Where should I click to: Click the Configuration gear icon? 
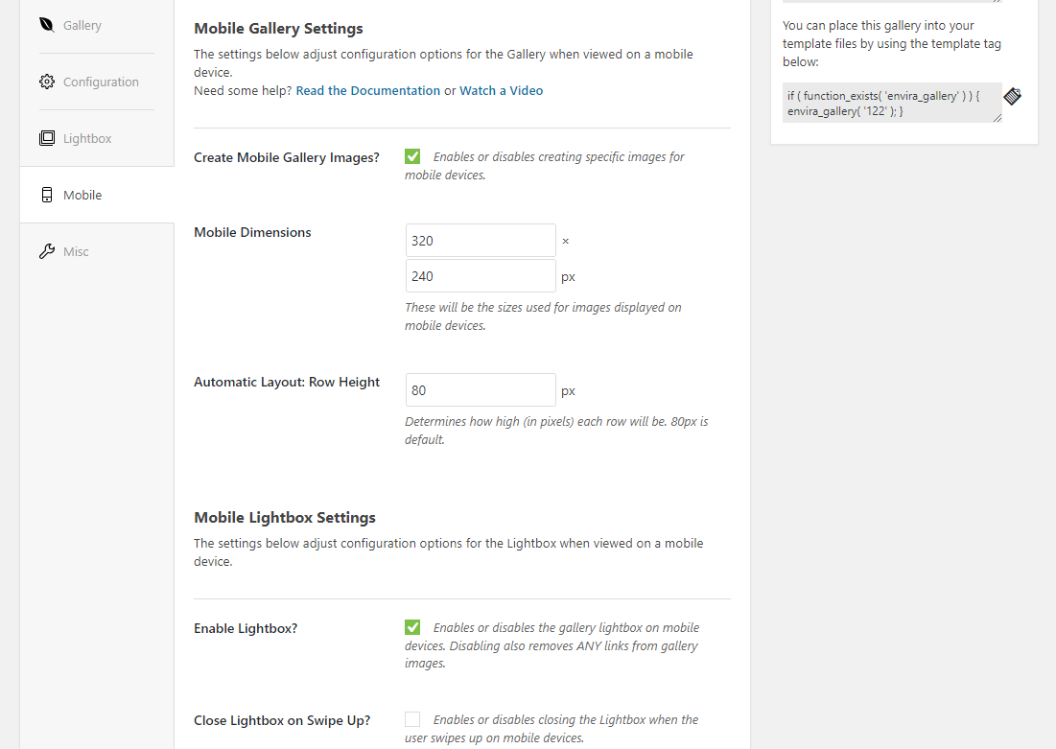click(46, 82)
